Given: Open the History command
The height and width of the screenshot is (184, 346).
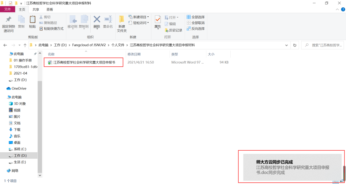Looking at the screenshot, I should 173,30.
